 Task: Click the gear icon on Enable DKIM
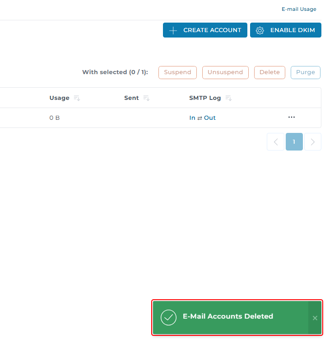click(x=260, y=30)
